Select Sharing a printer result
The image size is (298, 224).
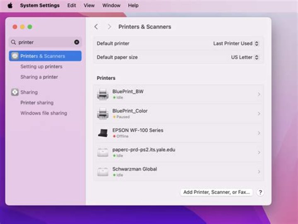click(x=39, y=77)
